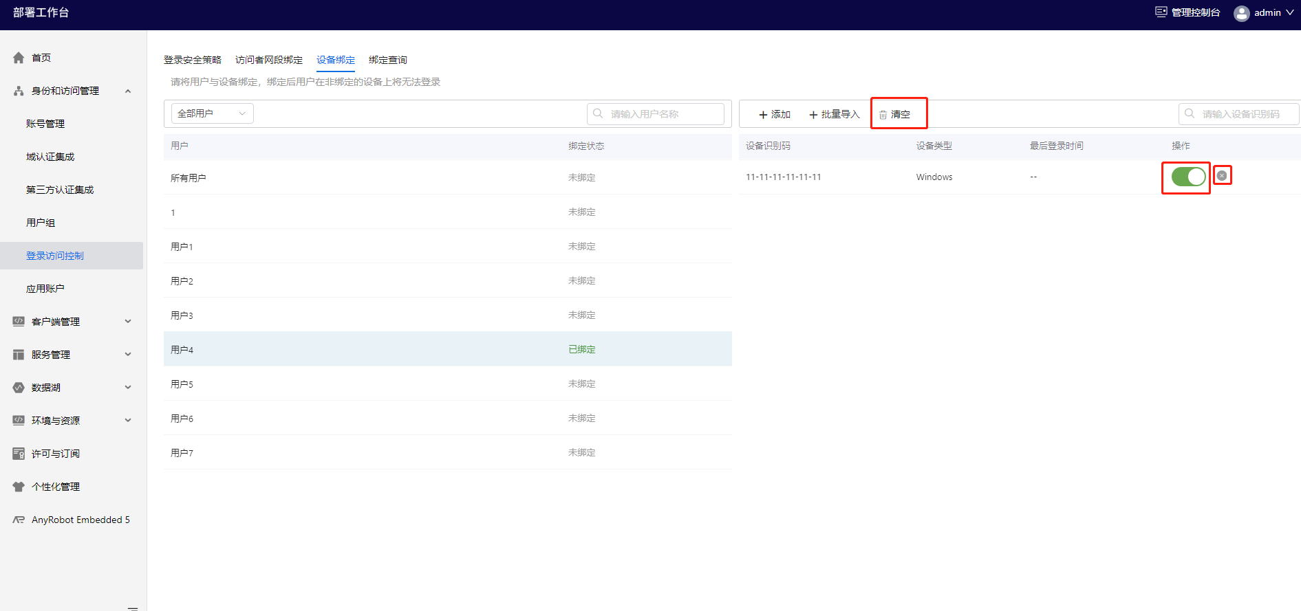Expand the 环境与资源 chevron
1301x611 pixels.
point(128,420)
